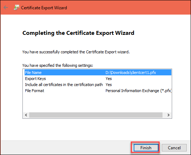Viewport: 191px width, 155px height.
Task: Go back using the wizard back arrow
Action: point(6,7)
